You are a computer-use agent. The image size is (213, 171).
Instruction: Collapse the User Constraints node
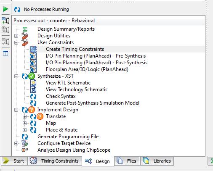(16, 42)
